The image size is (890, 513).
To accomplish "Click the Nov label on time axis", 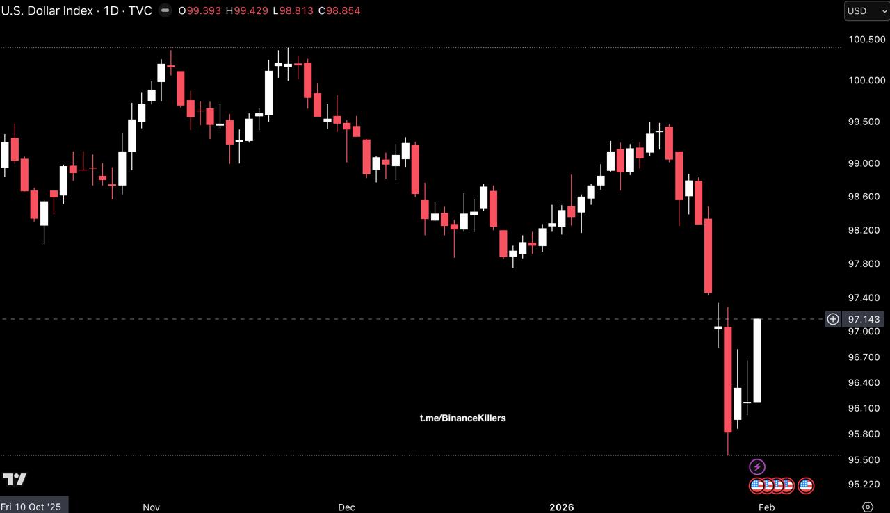I will click(151, 507).
